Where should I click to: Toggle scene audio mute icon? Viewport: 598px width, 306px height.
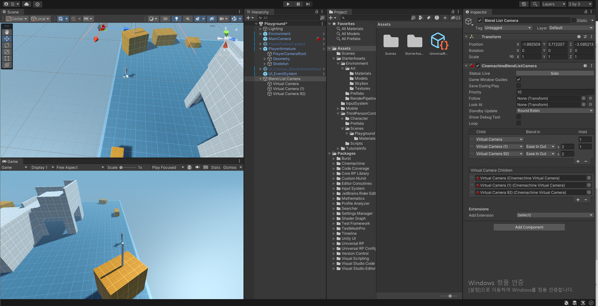click(x=188, y=19)
